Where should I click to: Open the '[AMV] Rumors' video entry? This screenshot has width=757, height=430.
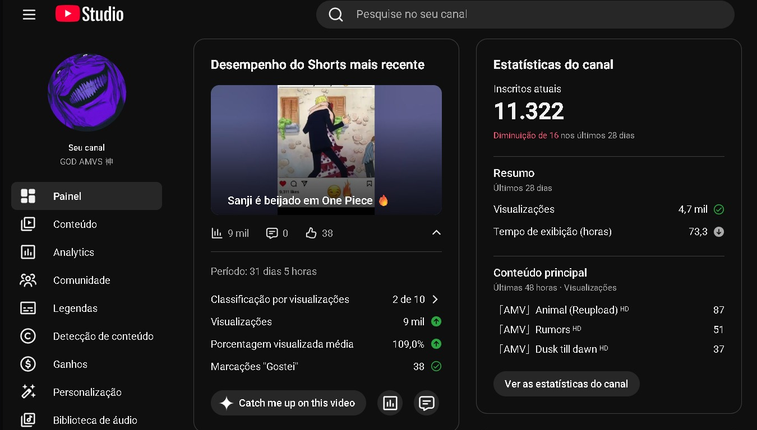point(539,329)
